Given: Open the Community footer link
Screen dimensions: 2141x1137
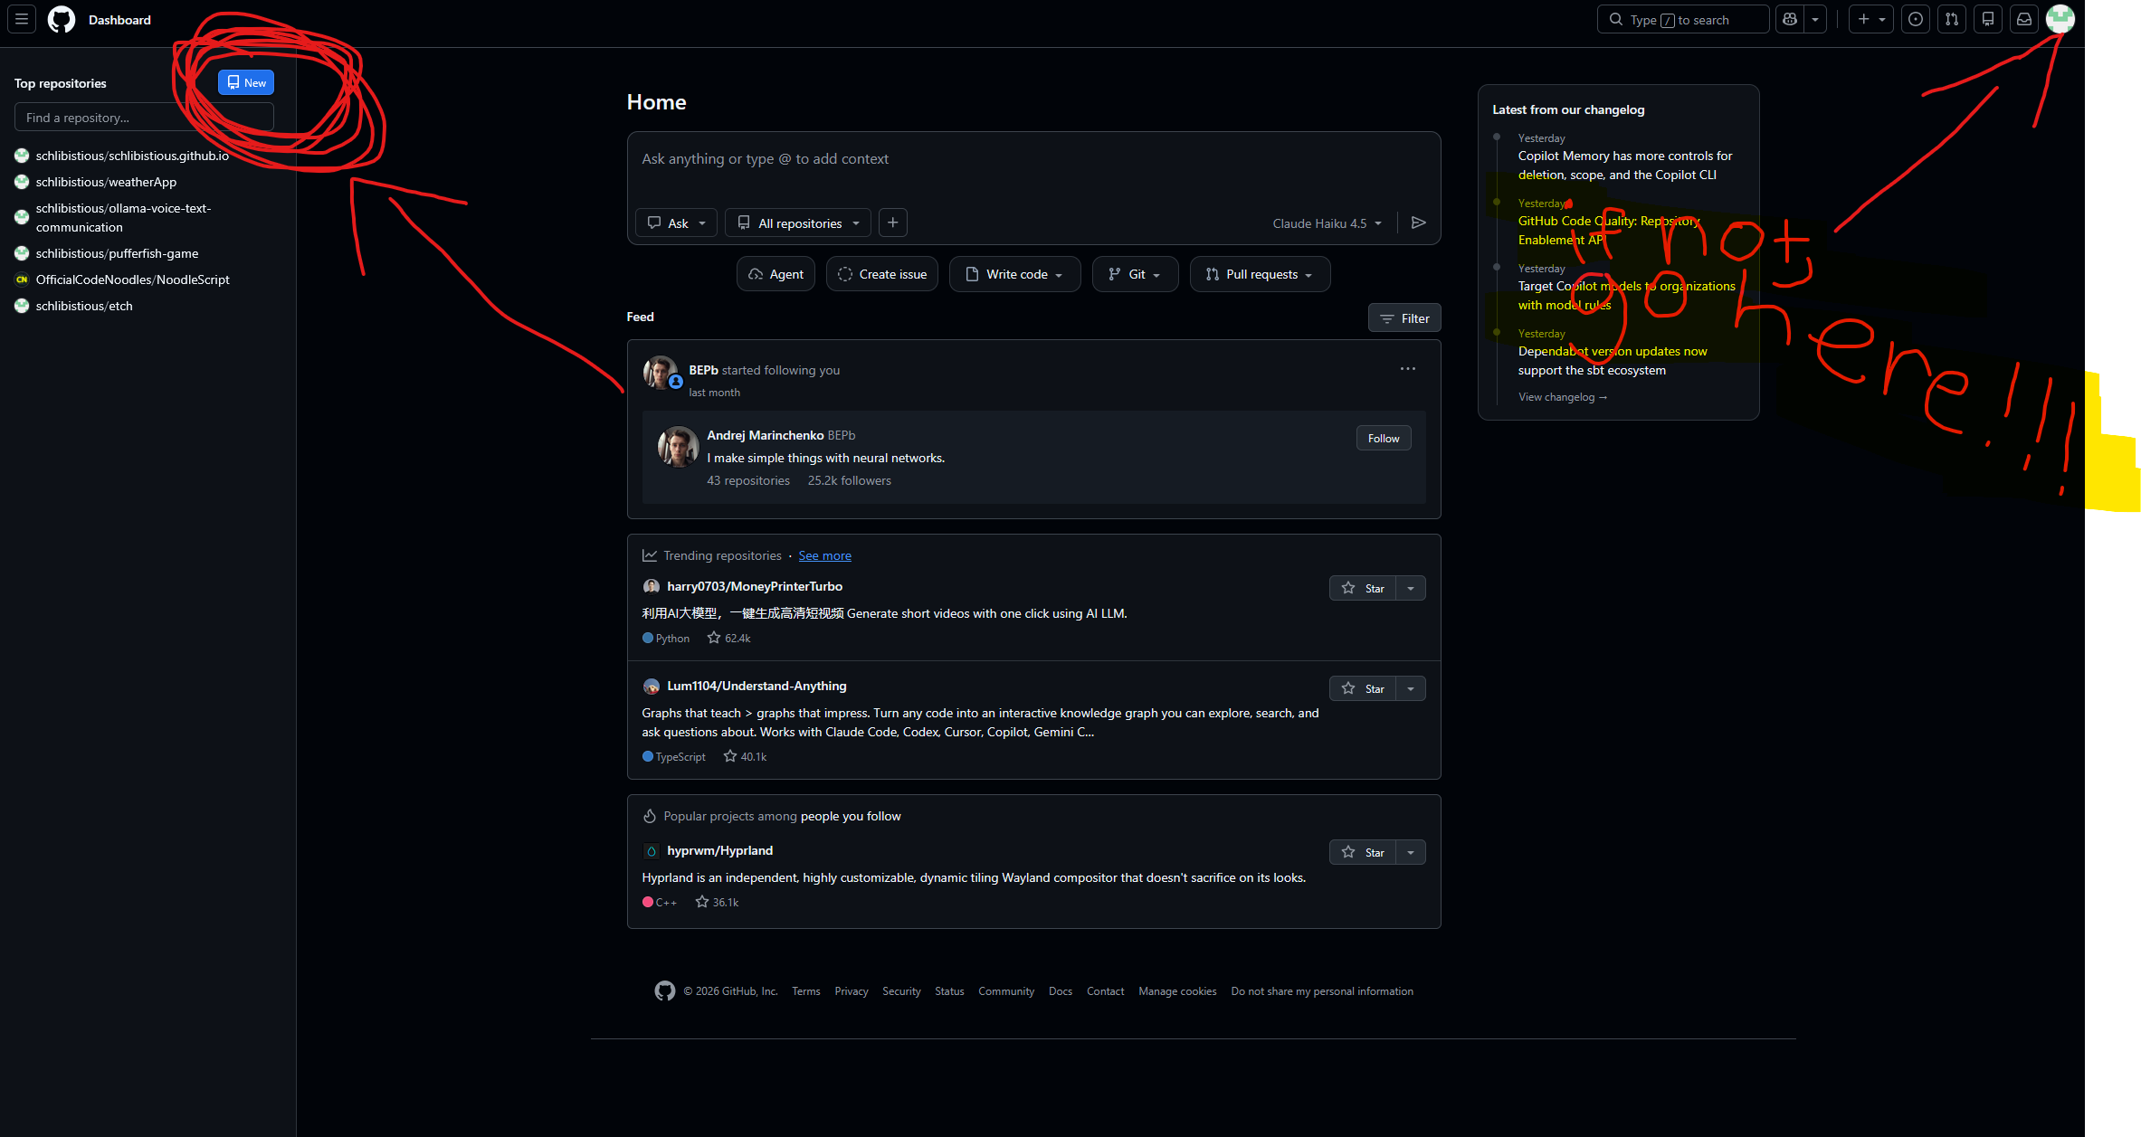Looking at the screenshot, I should point(1005,991).
